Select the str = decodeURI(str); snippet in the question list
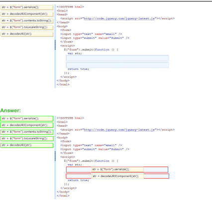Image resolution: width=212 pixels, height=212 pixels. coord(27,34)
